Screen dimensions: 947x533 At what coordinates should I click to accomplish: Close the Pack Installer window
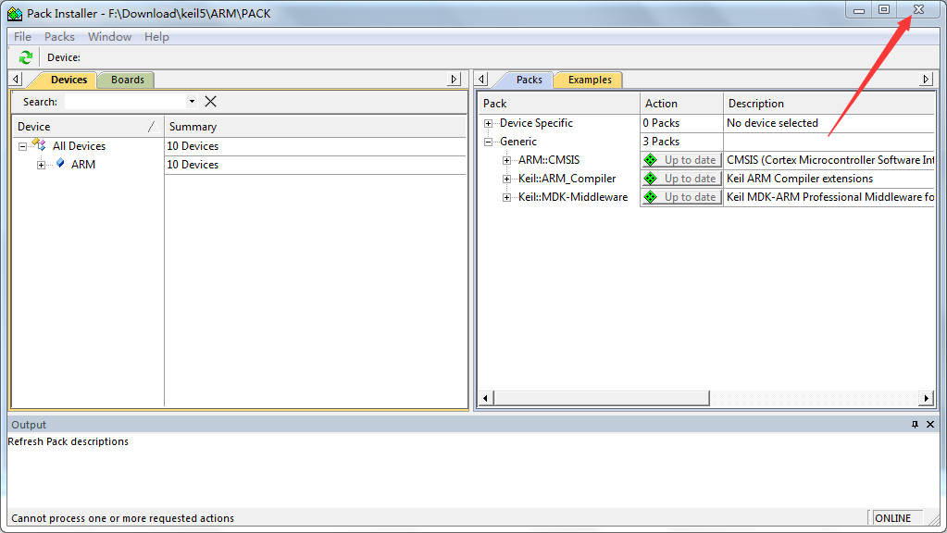918,9
